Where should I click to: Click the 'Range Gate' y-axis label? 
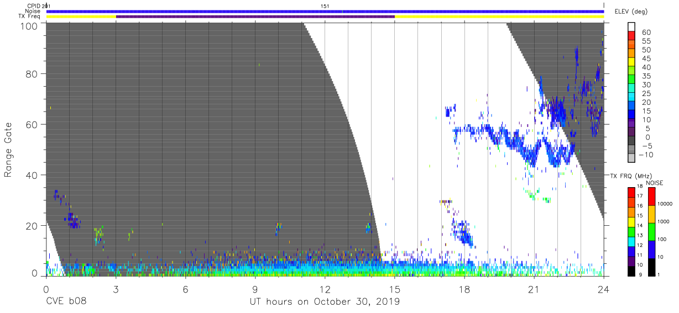click(x=8, y=150)
